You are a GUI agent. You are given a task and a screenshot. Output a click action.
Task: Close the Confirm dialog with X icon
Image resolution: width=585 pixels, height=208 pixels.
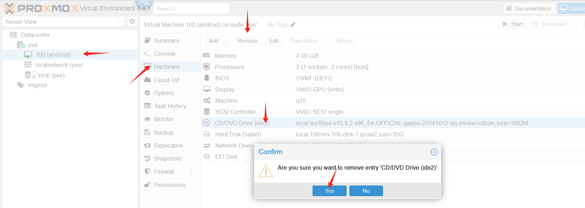434,152
